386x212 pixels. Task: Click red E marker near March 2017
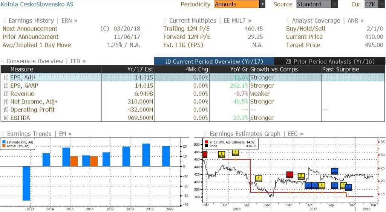click(290, 175)
